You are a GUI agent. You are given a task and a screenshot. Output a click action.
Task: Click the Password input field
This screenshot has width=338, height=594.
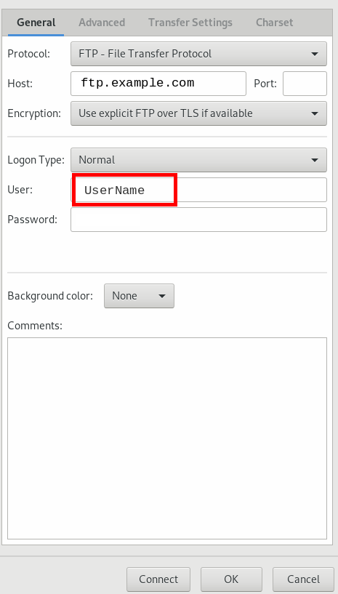point(198,220)
